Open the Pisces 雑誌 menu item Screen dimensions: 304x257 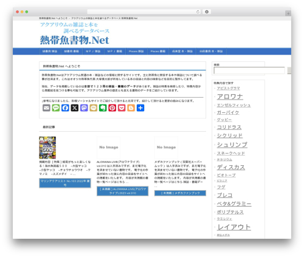click(136, 52)
